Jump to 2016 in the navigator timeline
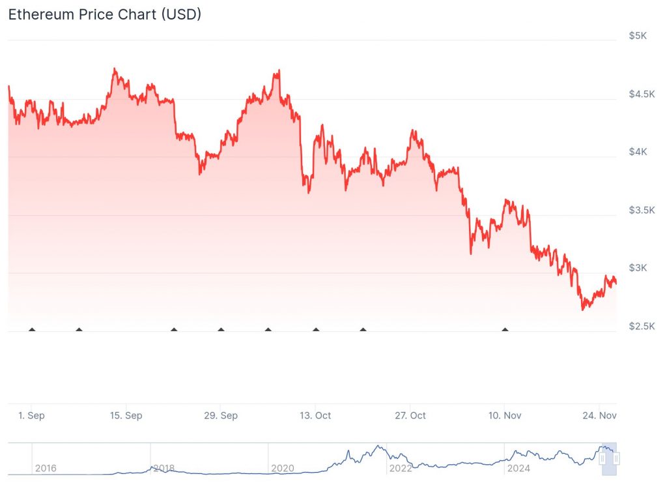The height and width of the screenshot is (487, 667). click(x=46, y=468)
